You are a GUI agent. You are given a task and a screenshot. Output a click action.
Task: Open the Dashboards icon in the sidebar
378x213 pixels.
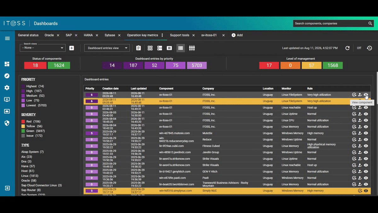click(x=7, y=64)
